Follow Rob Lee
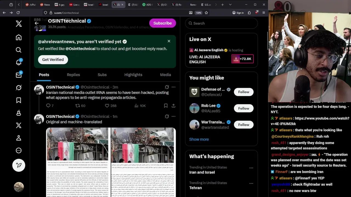The height and width of the screenshot is (197, 351). coord(244,108)
